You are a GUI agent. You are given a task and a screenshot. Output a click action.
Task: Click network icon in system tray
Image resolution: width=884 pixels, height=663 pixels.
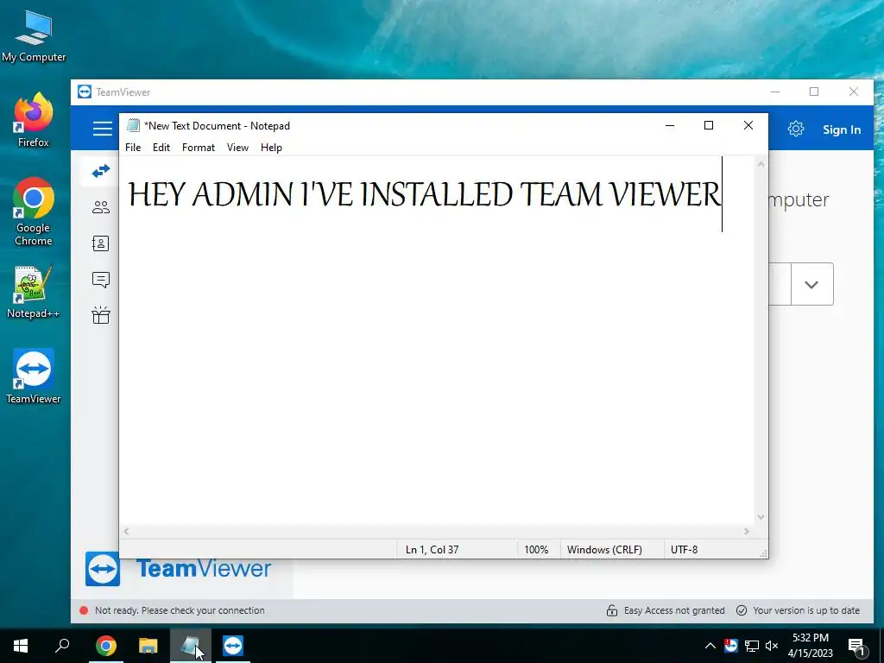tap(752, 646)
